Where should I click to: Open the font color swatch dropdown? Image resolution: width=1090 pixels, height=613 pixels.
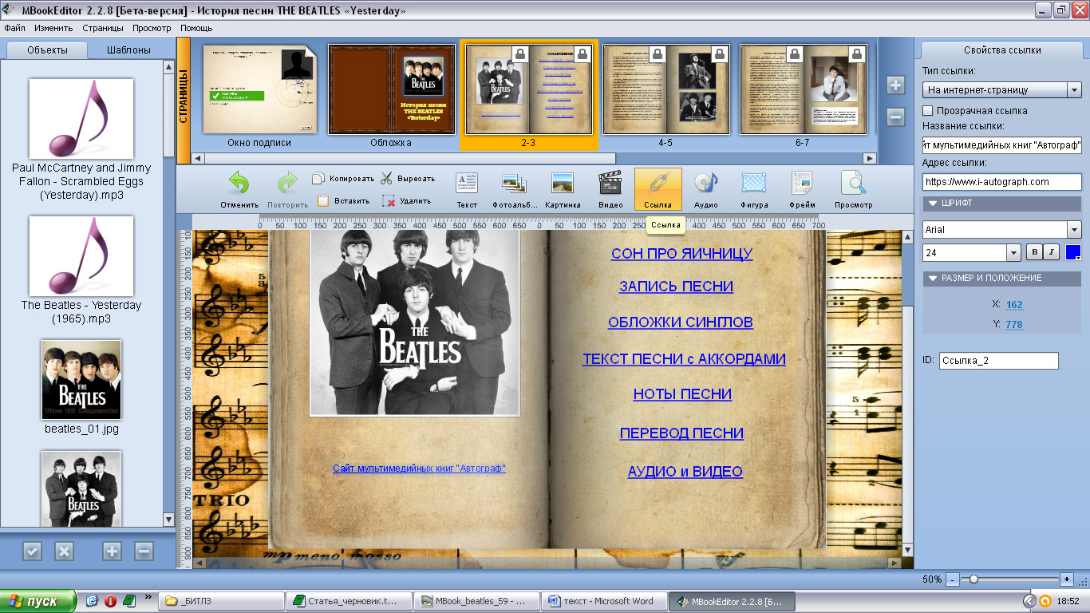click(1073, 252)
